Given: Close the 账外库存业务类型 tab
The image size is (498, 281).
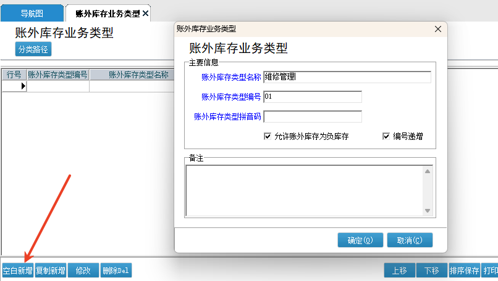Looking at the screenshot, I should pos(145,13).
